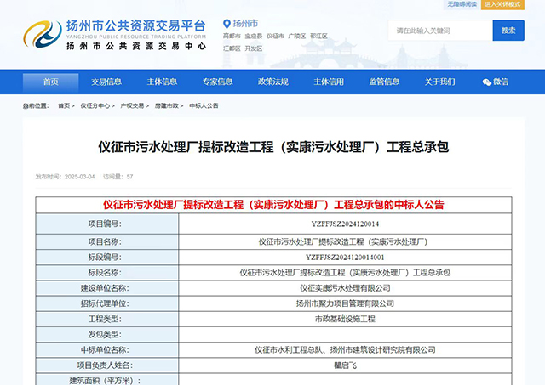Open 关于我们 navigation menu
The height and width of the screenshot is (385, 545).
(440, 82)
